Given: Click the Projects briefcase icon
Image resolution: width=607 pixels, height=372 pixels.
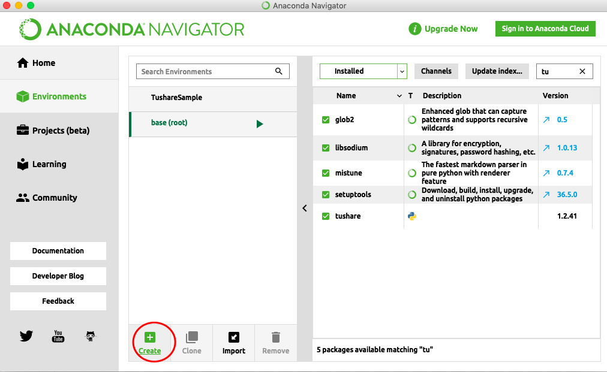Looking at the screenshot, I should point(22,130).
